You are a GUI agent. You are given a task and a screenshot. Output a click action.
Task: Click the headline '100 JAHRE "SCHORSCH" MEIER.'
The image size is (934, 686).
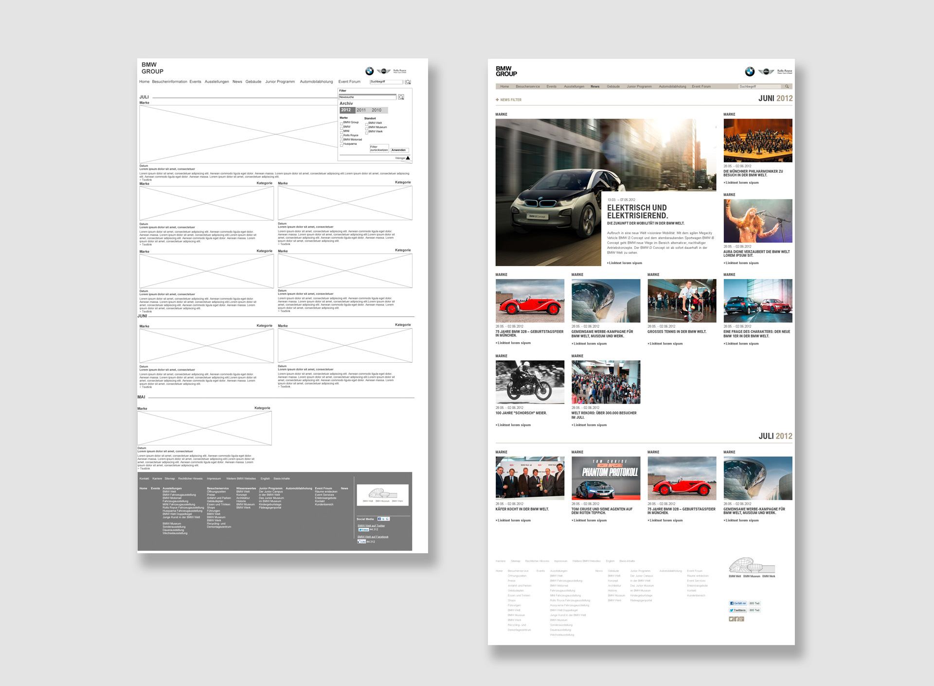(x=521, y=413)
